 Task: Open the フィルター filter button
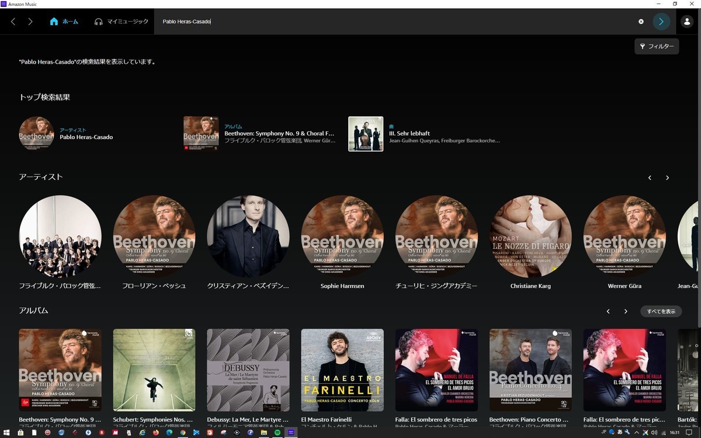tap(657, 46)
